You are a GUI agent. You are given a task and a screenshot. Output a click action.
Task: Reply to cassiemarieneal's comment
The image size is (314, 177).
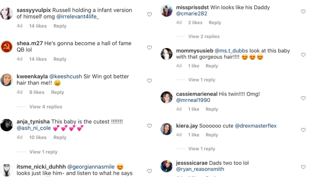click(212, 109)
